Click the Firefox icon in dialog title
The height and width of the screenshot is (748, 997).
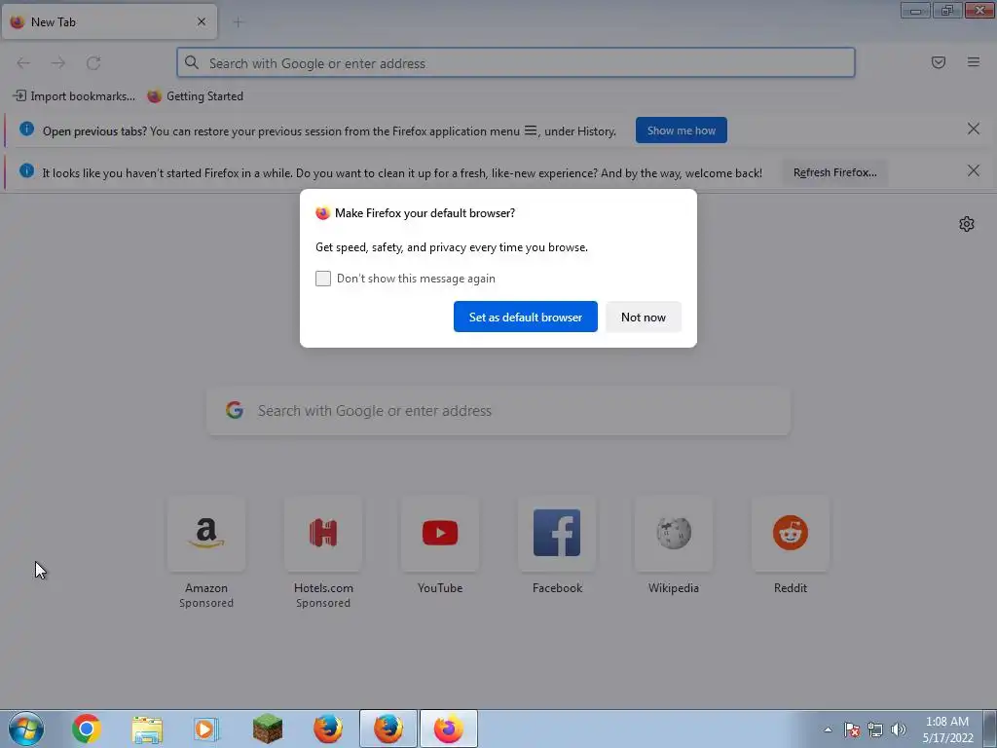[x=323, y=213]
